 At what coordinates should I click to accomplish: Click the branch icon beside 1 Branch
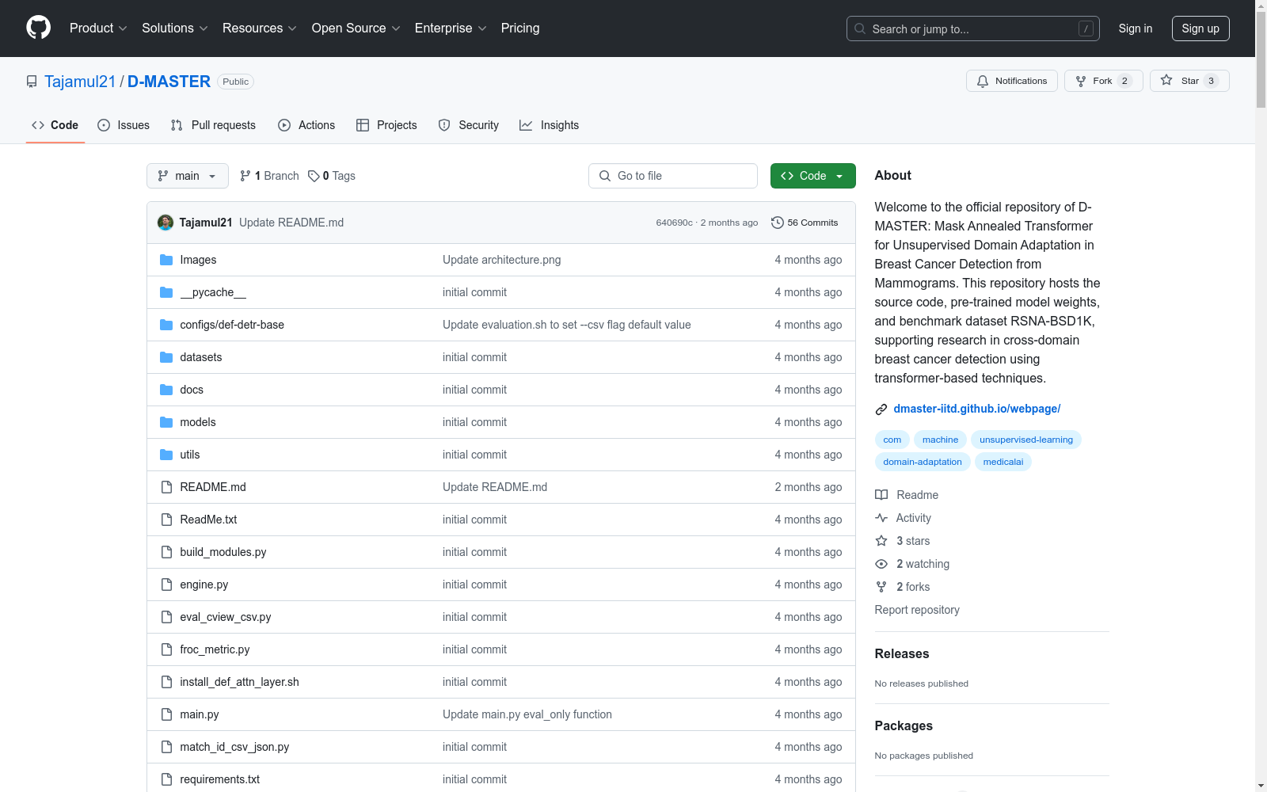click(x=245, y=176)
